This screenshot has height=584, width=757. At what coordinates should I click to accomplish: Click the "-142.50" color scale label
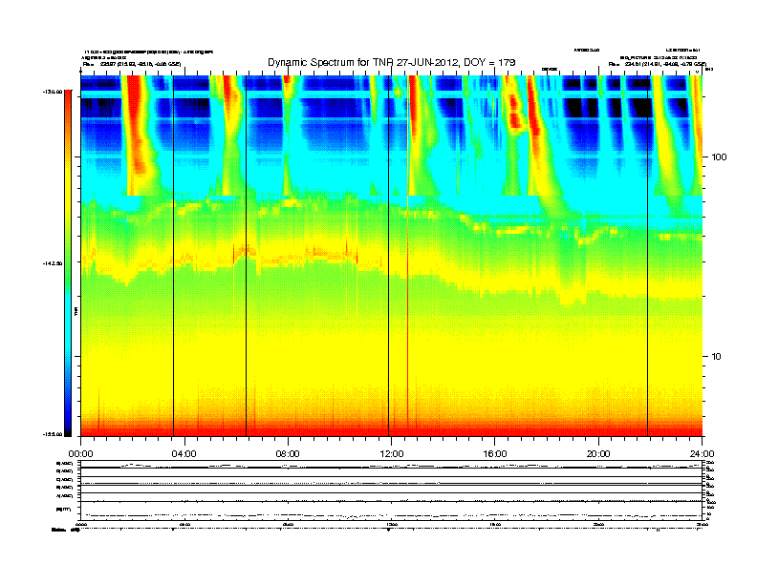pyautogui.click(x=54, y=263)
